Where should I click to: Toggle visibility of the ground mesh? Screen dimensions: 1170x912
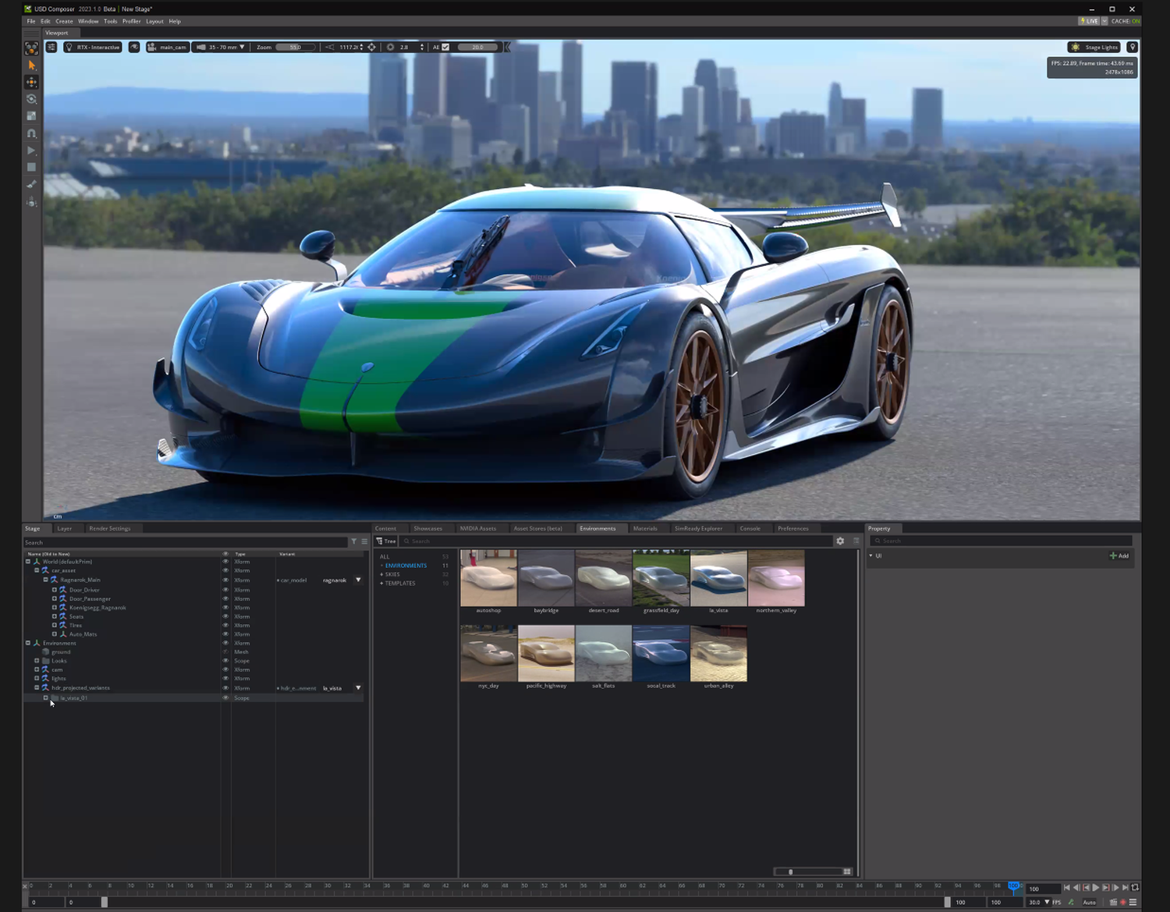click(225, 651)
